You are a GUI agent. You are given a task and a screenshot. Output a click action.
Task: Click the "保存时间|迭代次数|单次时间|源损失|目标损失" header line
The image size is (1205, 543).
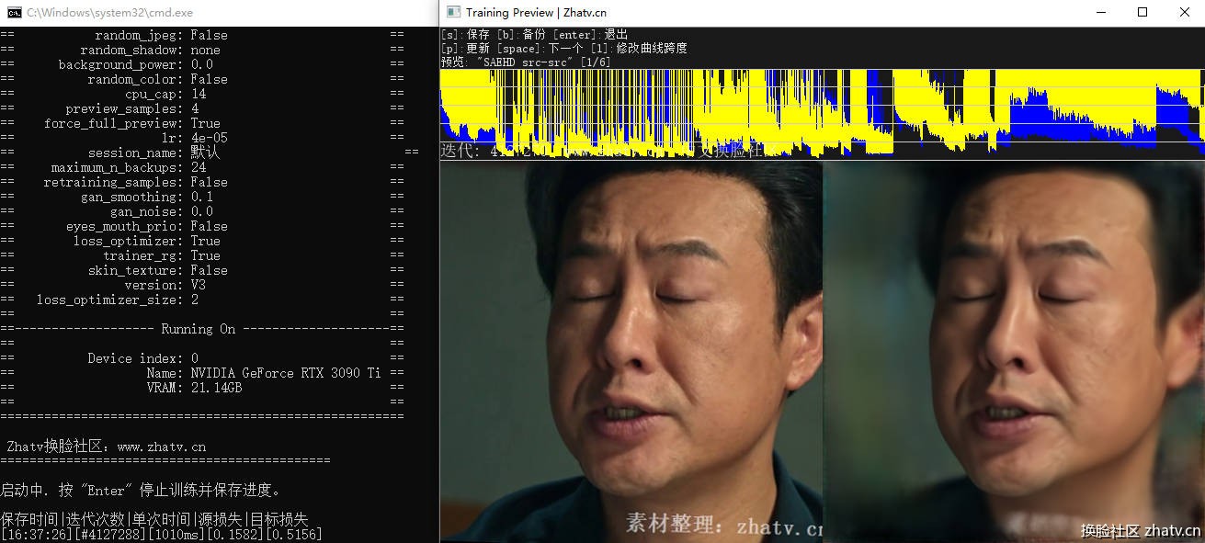click(x=153, y=519)
